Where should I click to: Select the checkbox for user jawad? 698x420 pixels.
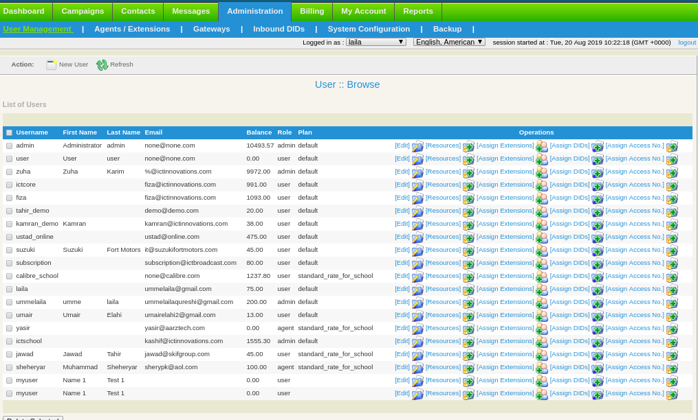coord(10,354)
